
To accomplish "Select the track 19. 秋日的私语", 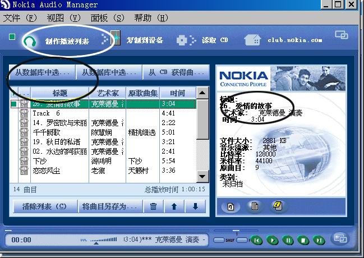I will point(57,142).
